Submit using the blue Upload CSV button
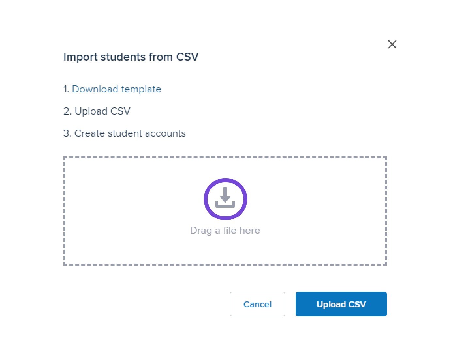Screen dimensions: 451x364 click(341, 304)
